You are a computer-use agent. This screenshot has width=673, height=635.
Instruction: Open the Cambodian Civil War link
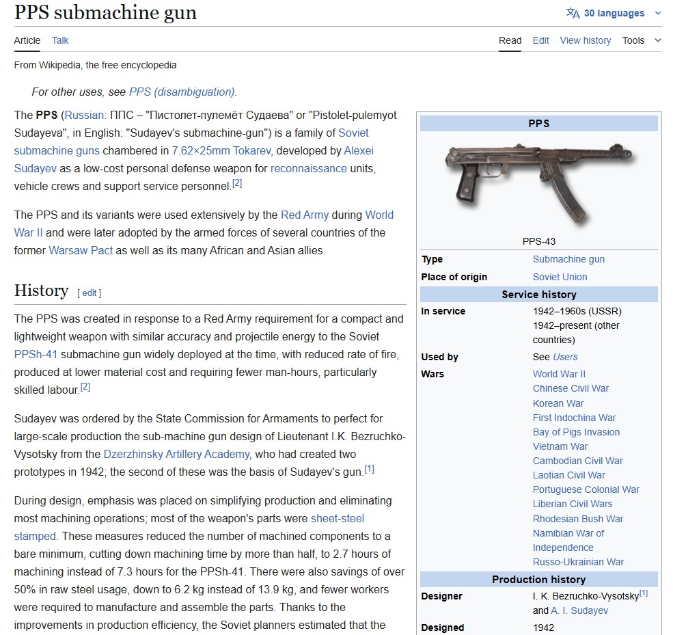[577, 461]
